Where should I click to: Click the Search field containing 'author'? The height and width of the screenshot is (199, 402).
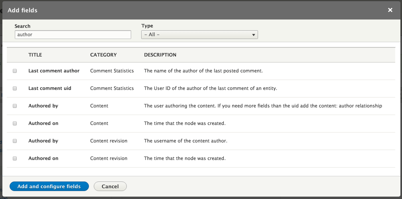[x=73, y=35]
